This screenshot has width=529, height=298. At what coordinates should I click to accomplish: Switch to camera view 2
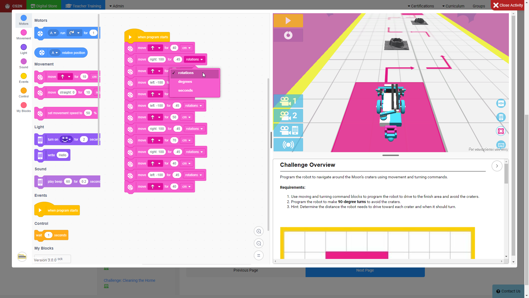click(x=288, y=116)
